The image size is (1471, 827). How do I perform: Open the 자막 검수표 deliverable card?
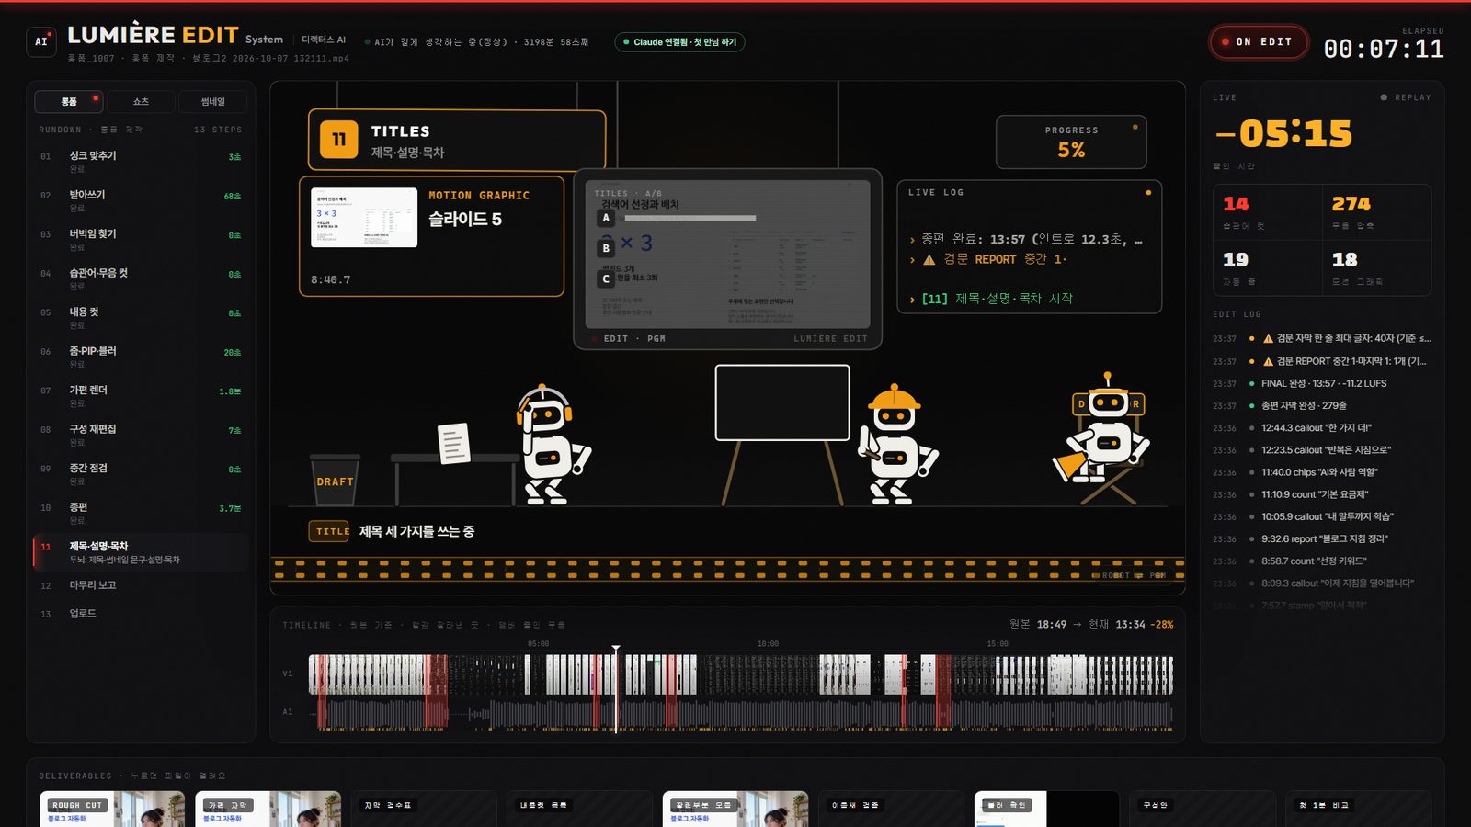coord(424,809)
